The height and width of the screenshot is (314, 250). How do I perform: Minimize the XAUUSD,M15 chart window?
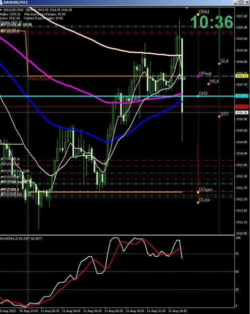pyautogui.click(x=236, y=2)
